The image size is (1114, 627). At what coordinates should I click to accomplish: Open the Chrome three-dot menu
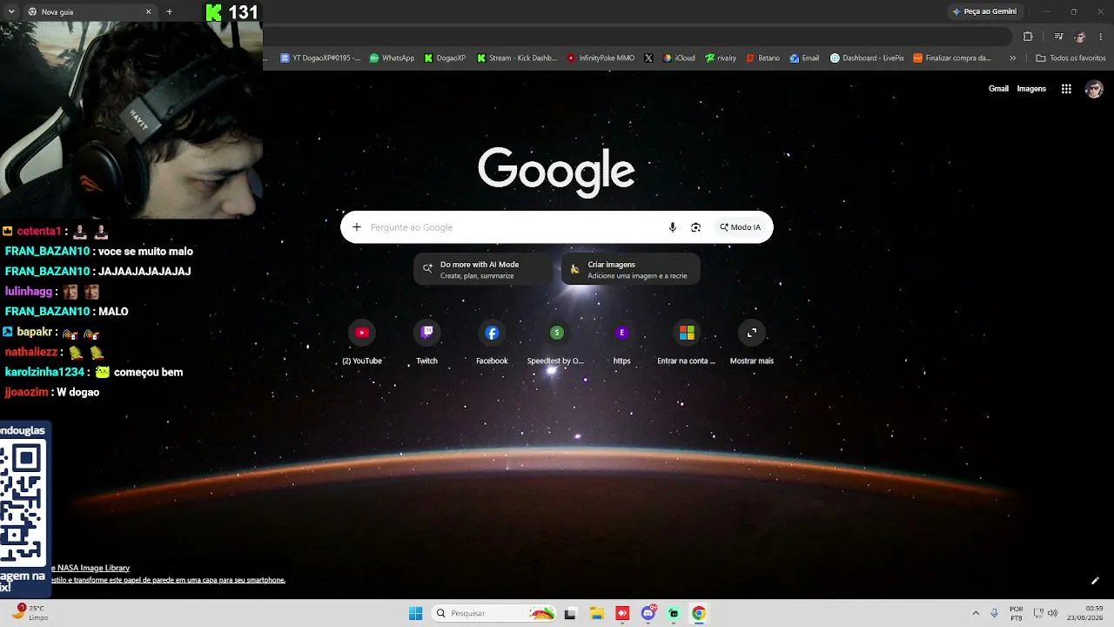pyautogui.click(x=1101, y=37)
